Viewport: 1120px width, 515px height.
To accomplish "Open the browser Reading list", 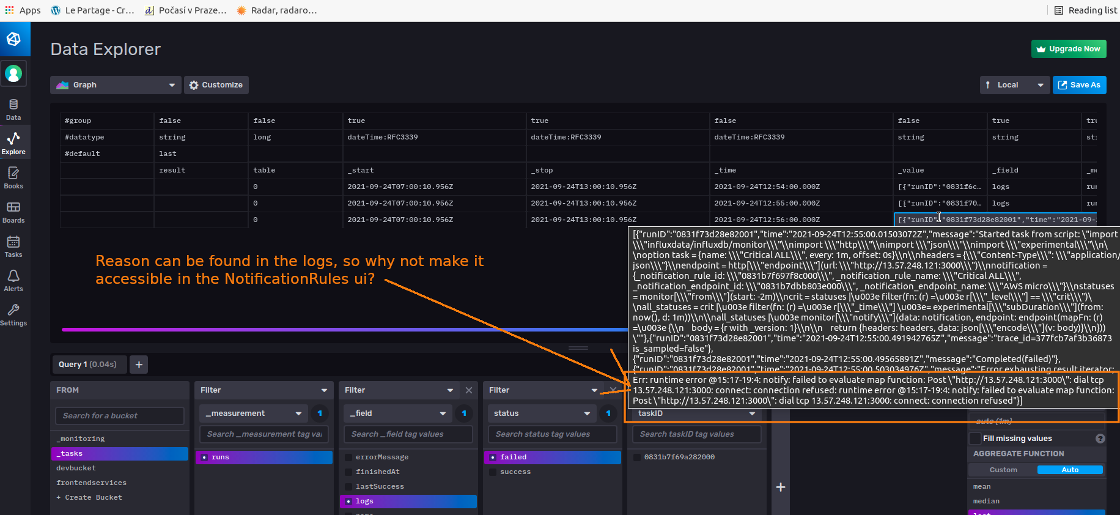I will [x=1086, y=10].
